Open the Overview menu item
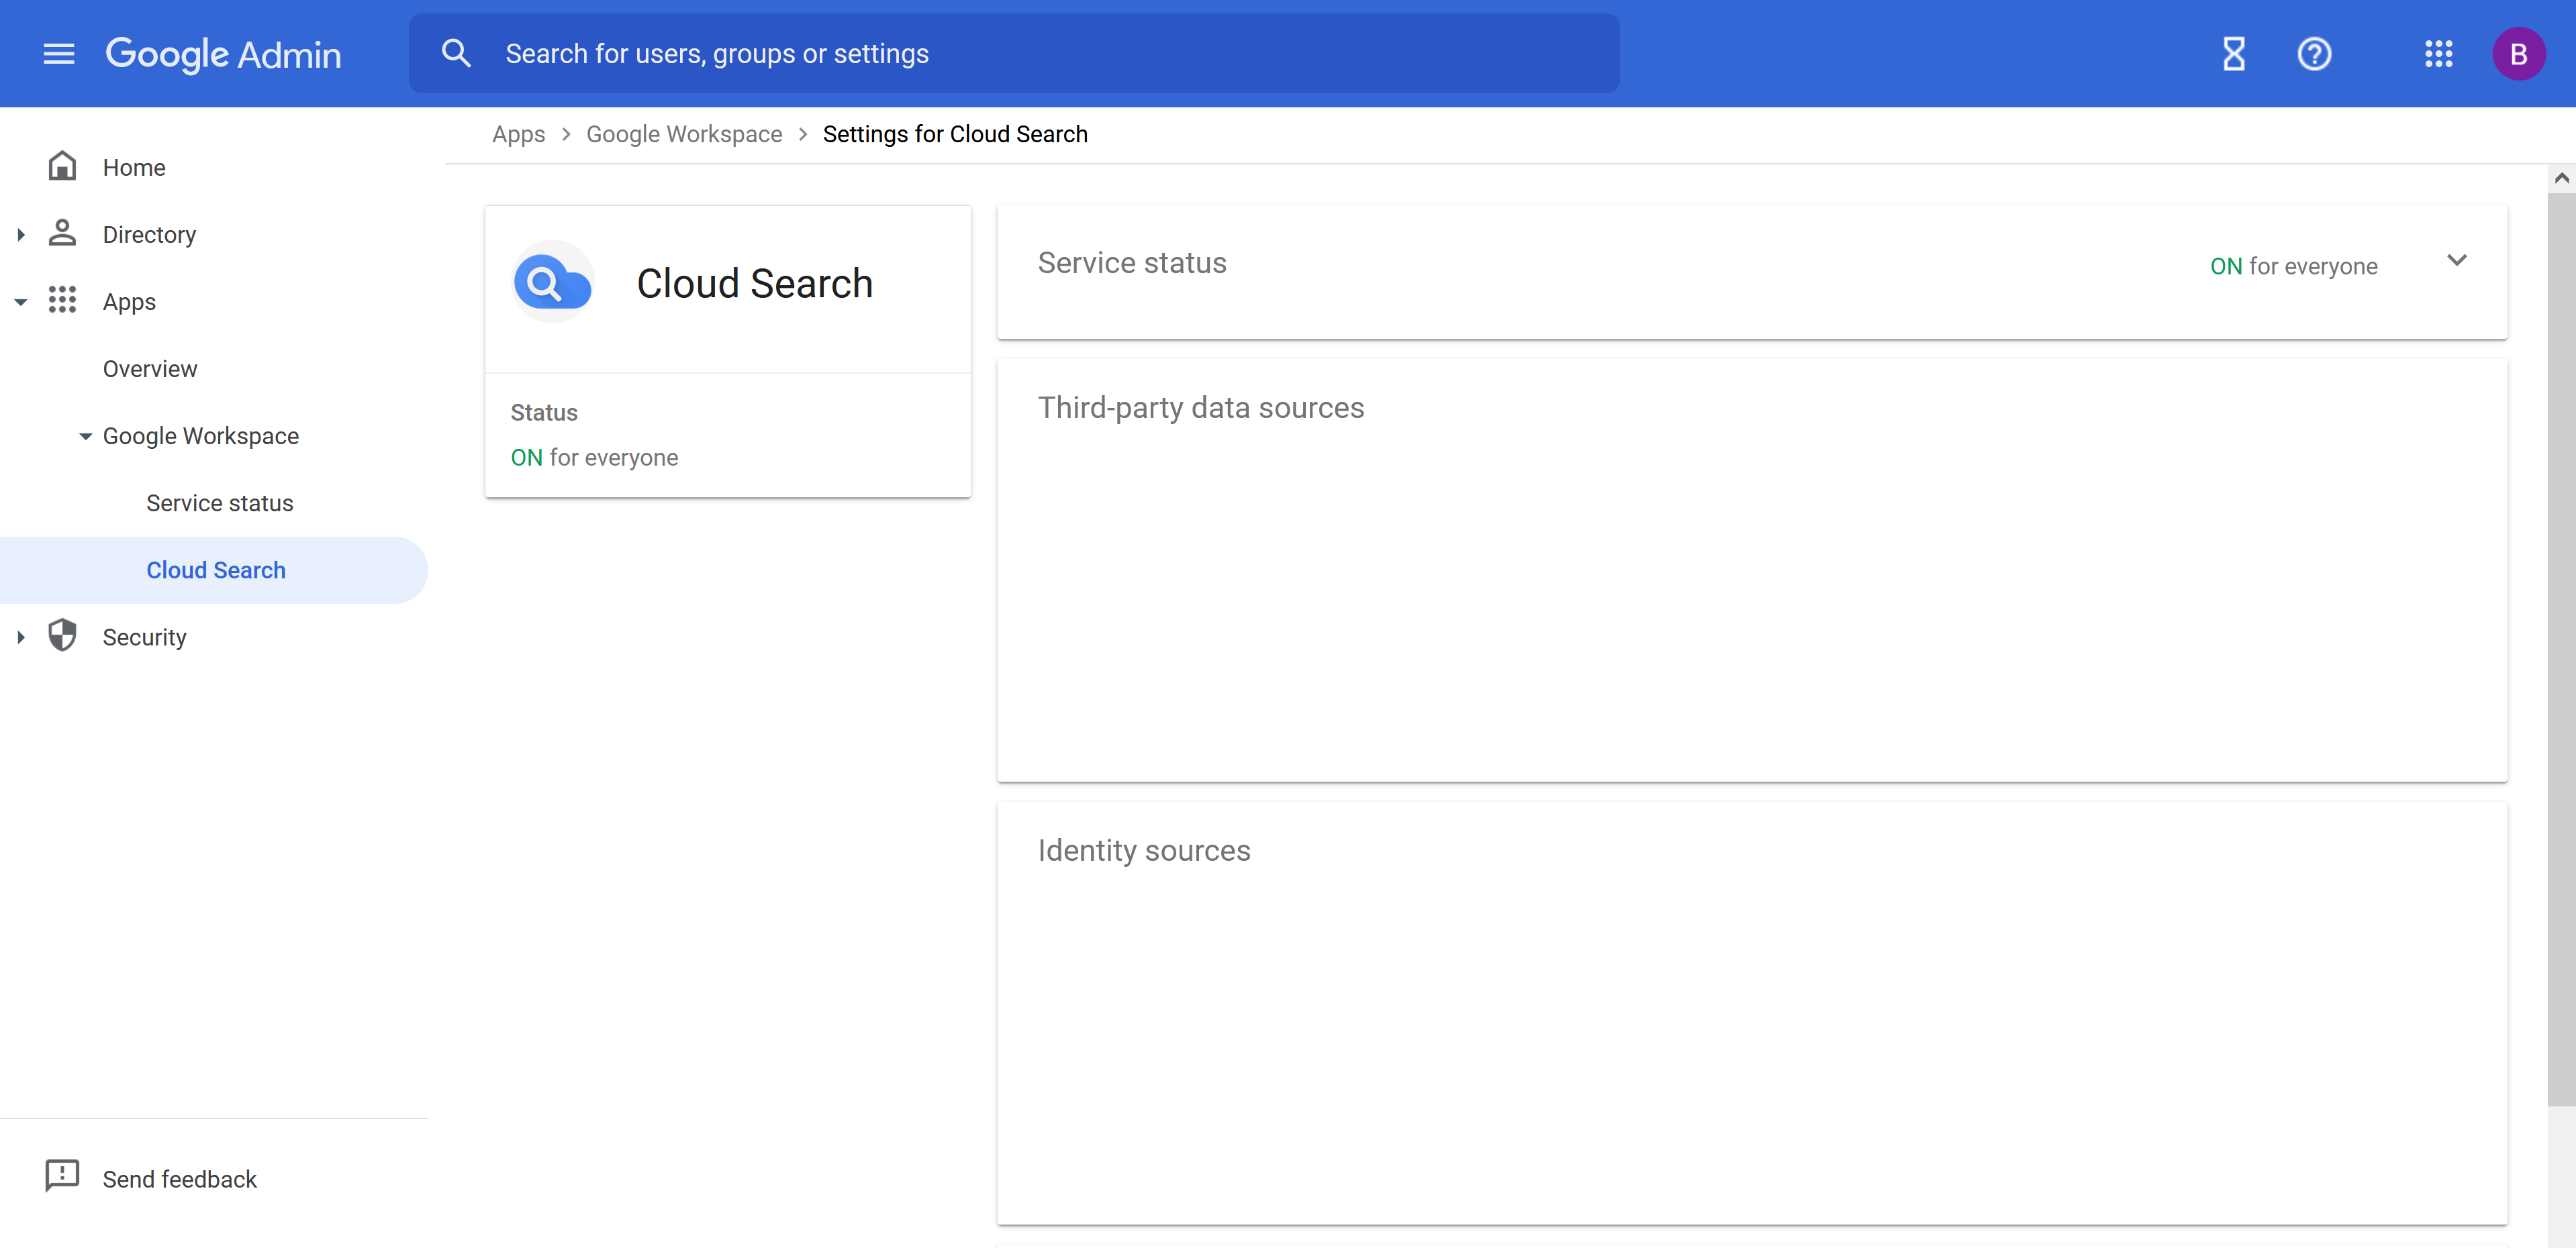This screenshot has width=2576, height=1248. [150, 369]
